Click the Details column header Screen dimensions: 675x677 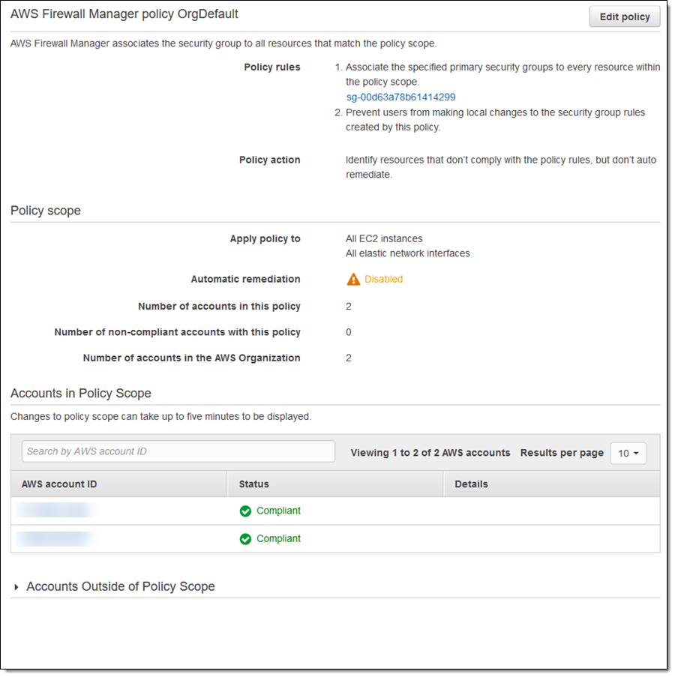pyautogui.click(x=471, y=484)
